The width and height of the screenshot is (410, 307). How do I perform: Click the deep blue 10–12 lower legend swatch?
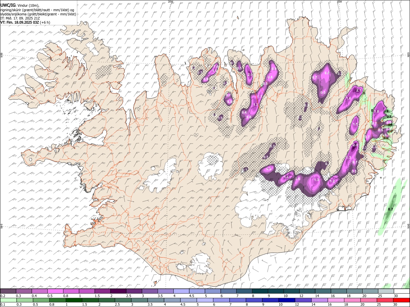[286, 300]
